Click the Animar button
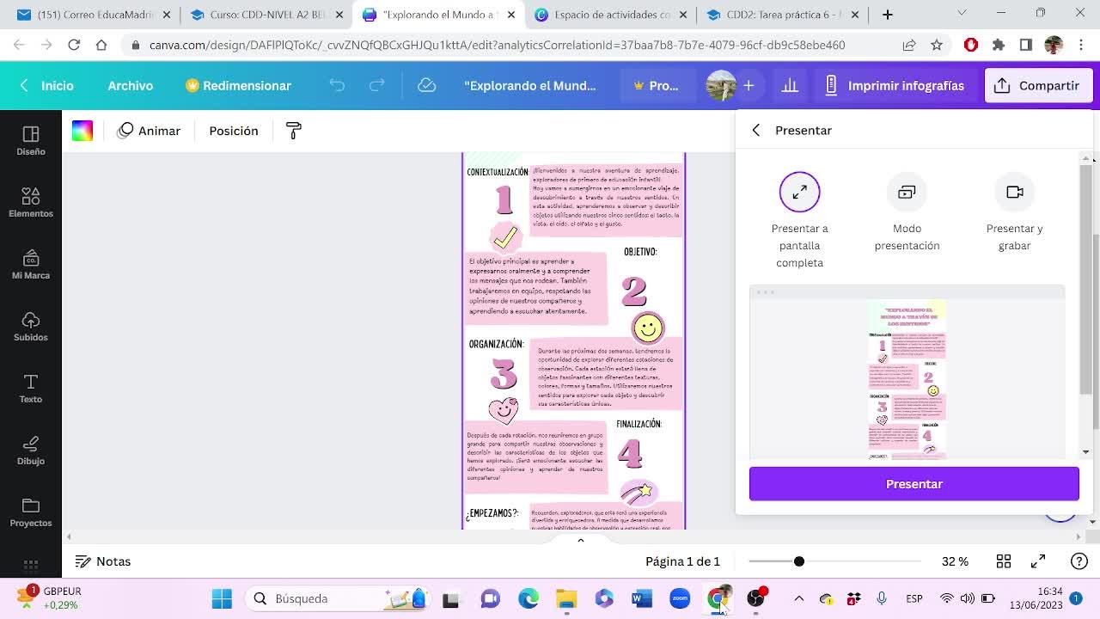The width and height of the screenshot is (1100, 619). tap(150, 131)
